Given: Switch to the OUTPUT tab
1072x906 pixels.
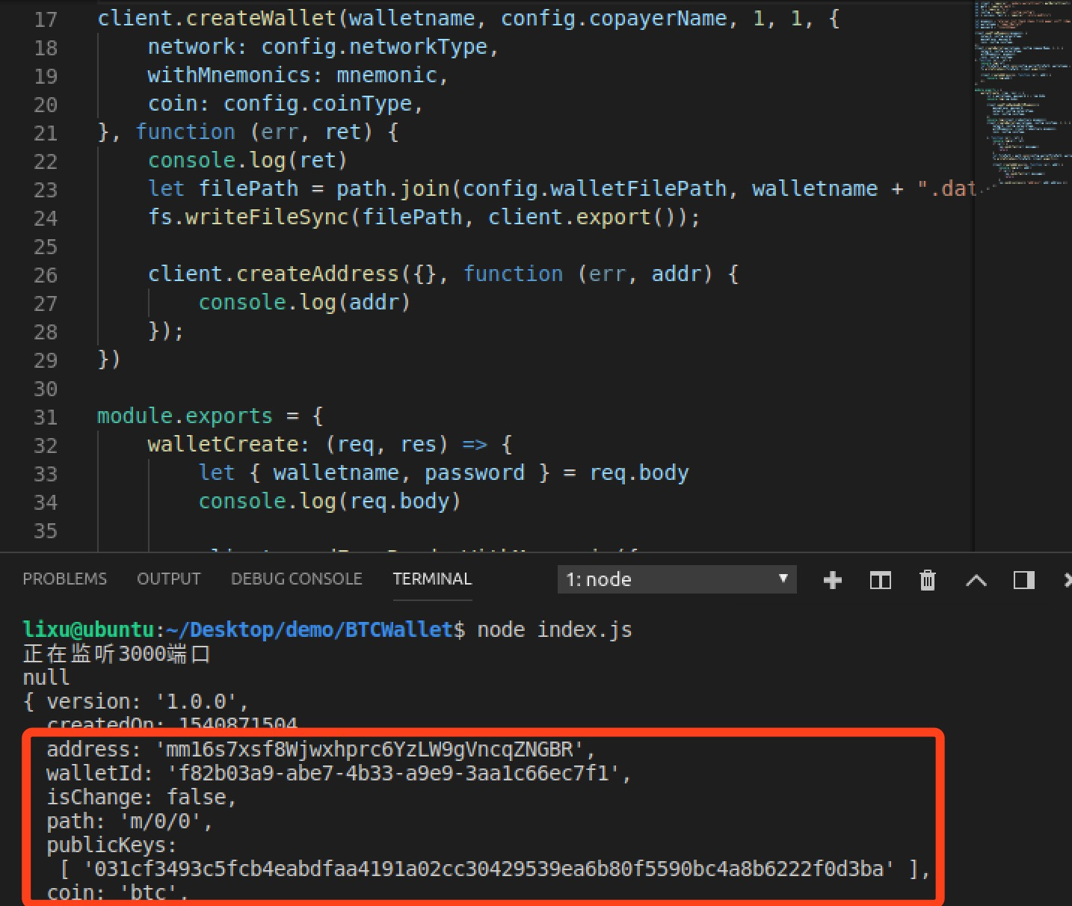Looking at the screenshot, I should (169, 579).
